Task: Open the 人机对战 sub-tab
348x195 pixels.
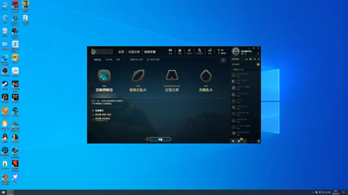Action: tap(108, 59)
